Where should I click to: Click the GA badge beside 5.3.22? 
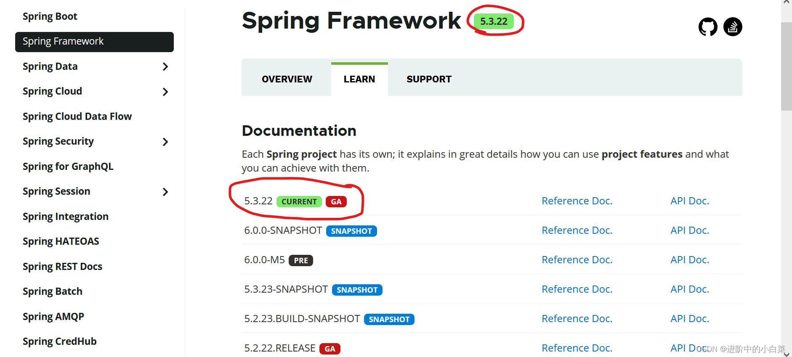(336, 202)
